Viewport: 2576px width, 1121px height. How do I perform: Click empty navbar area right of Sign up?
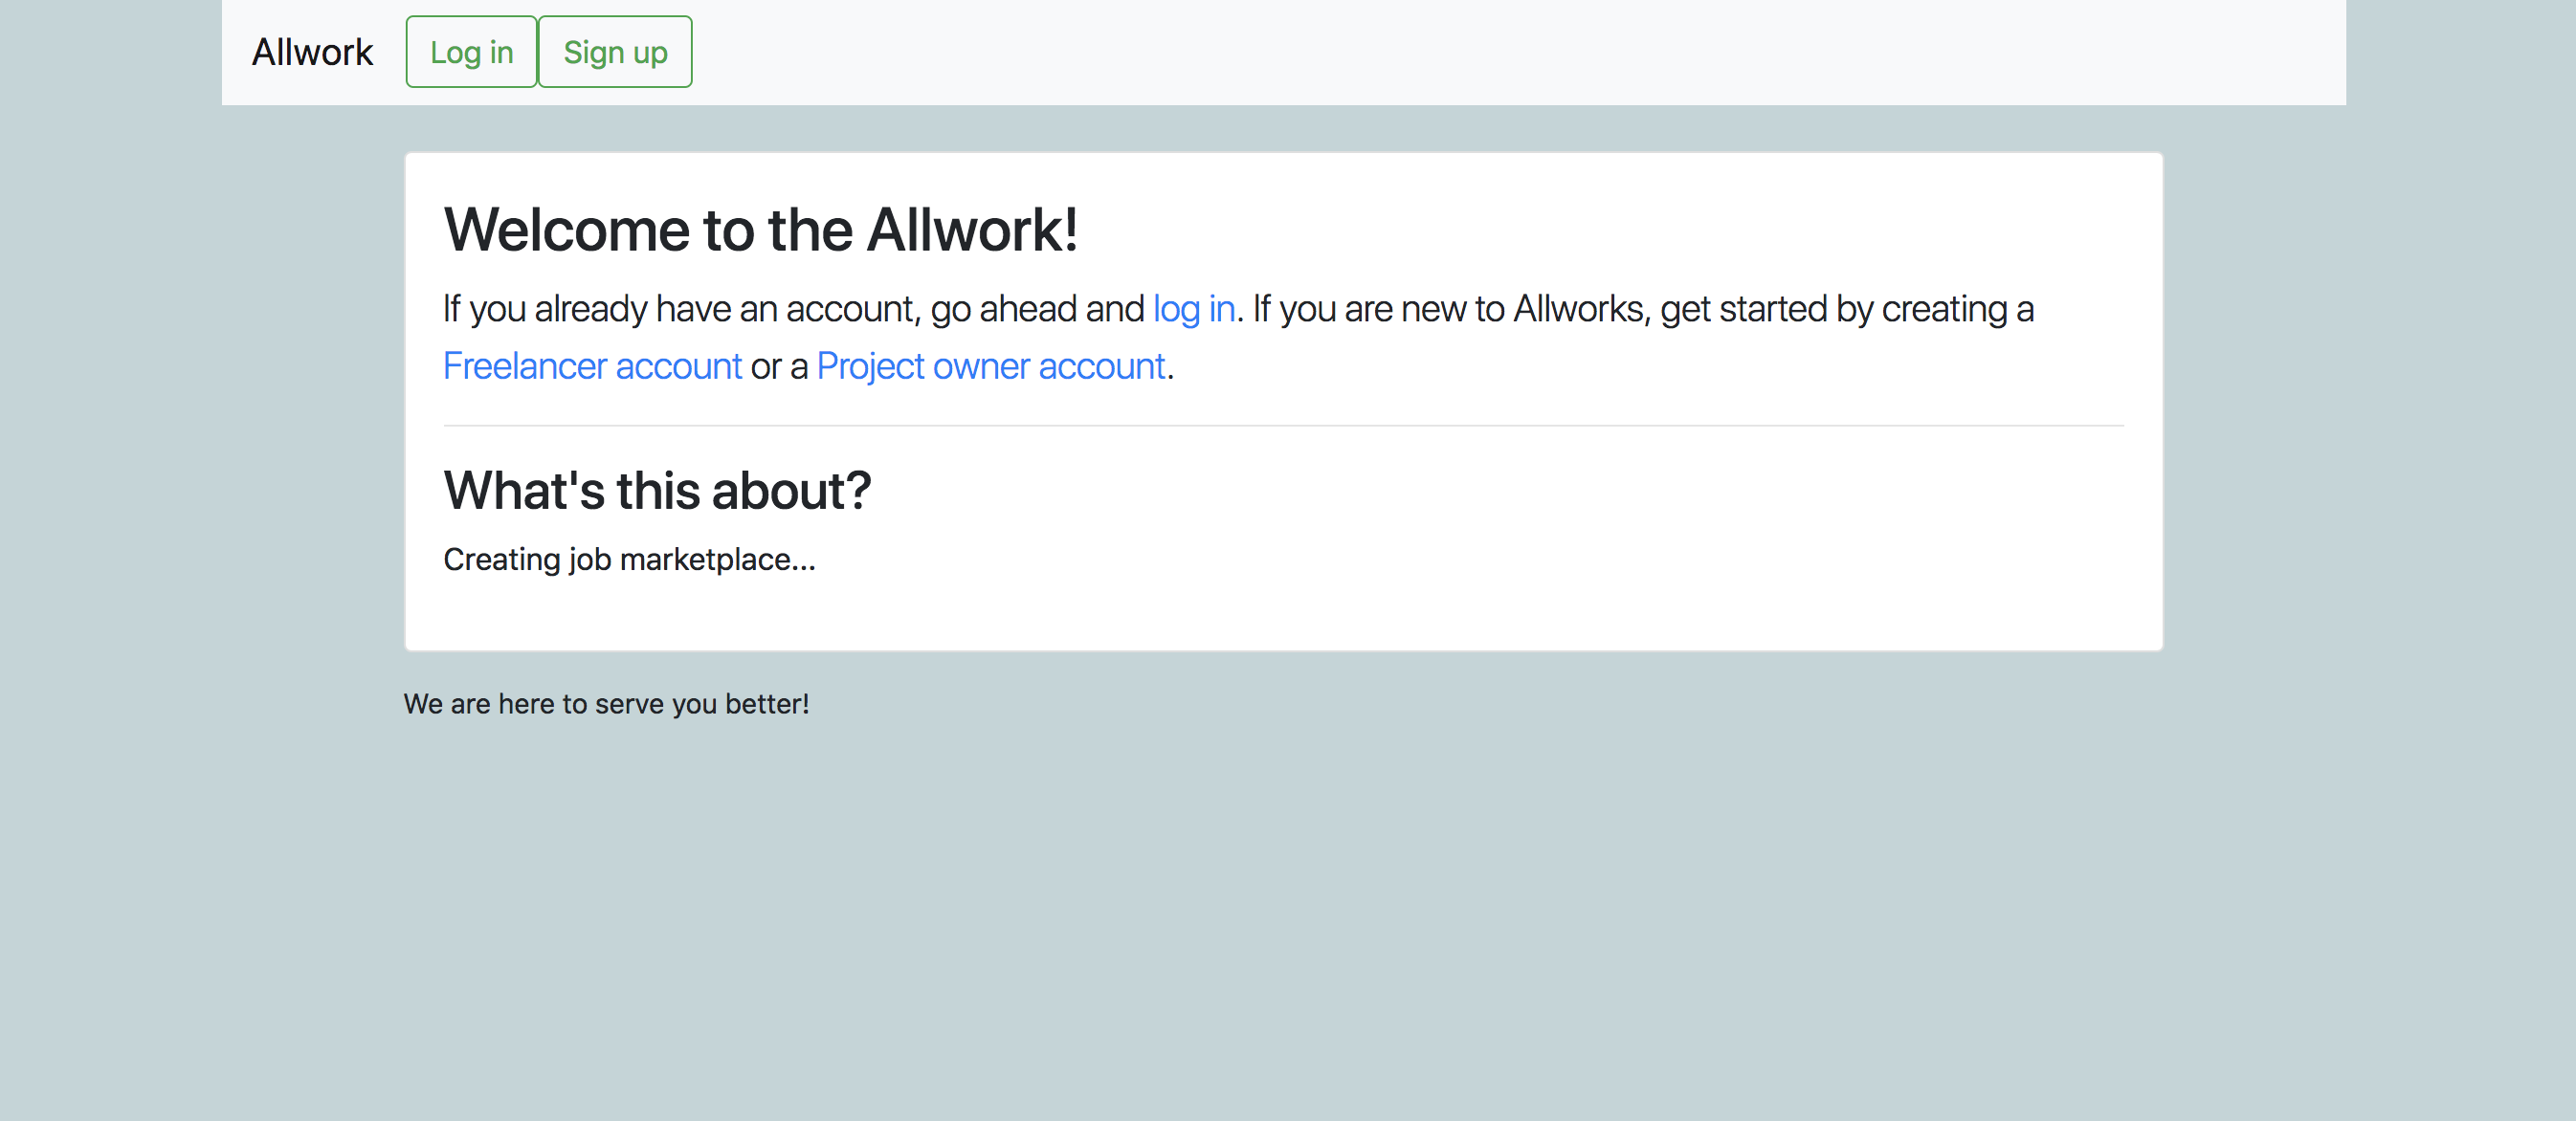coord(1500,52)
